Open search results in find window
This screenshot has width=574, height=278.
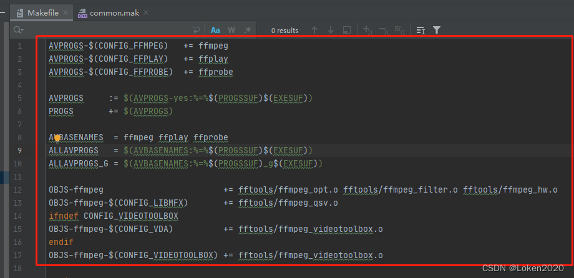tap(347, 31)
